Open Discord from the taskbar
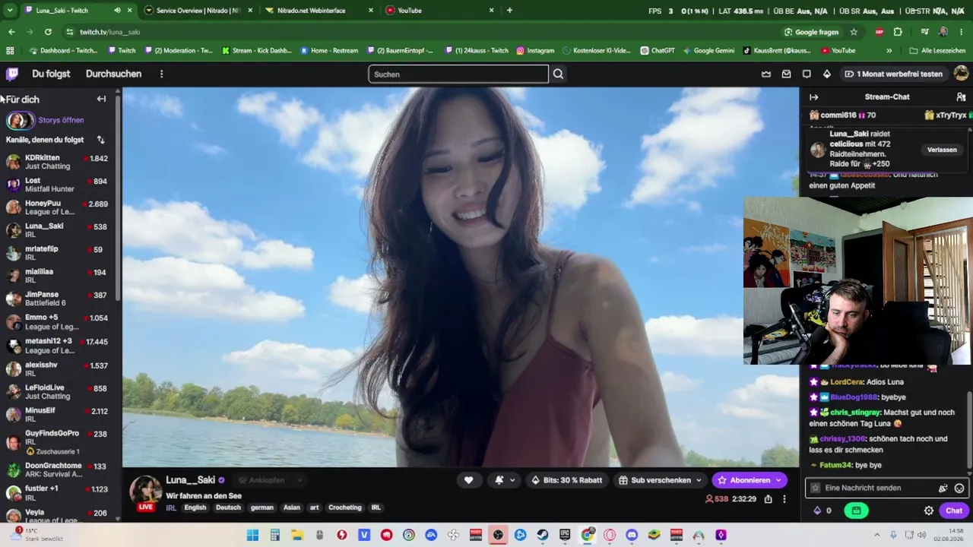This screenshot has width=973, height=547. (632, 535)
